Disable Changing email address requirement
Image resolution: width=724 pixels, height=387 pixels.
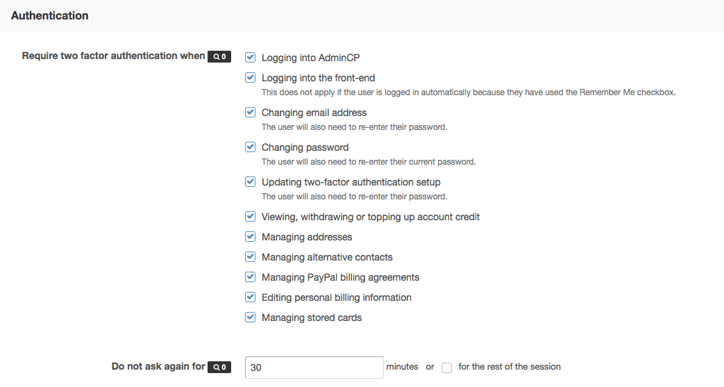(x=251, y=113)
